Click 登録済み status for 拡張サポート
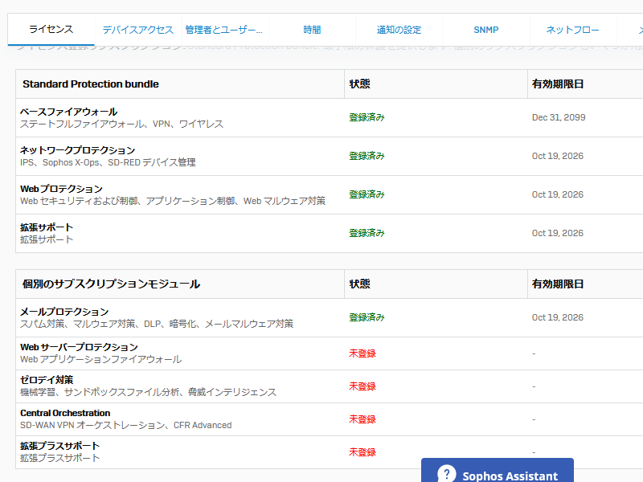The image size is (643, 482). tap(367, 233)
